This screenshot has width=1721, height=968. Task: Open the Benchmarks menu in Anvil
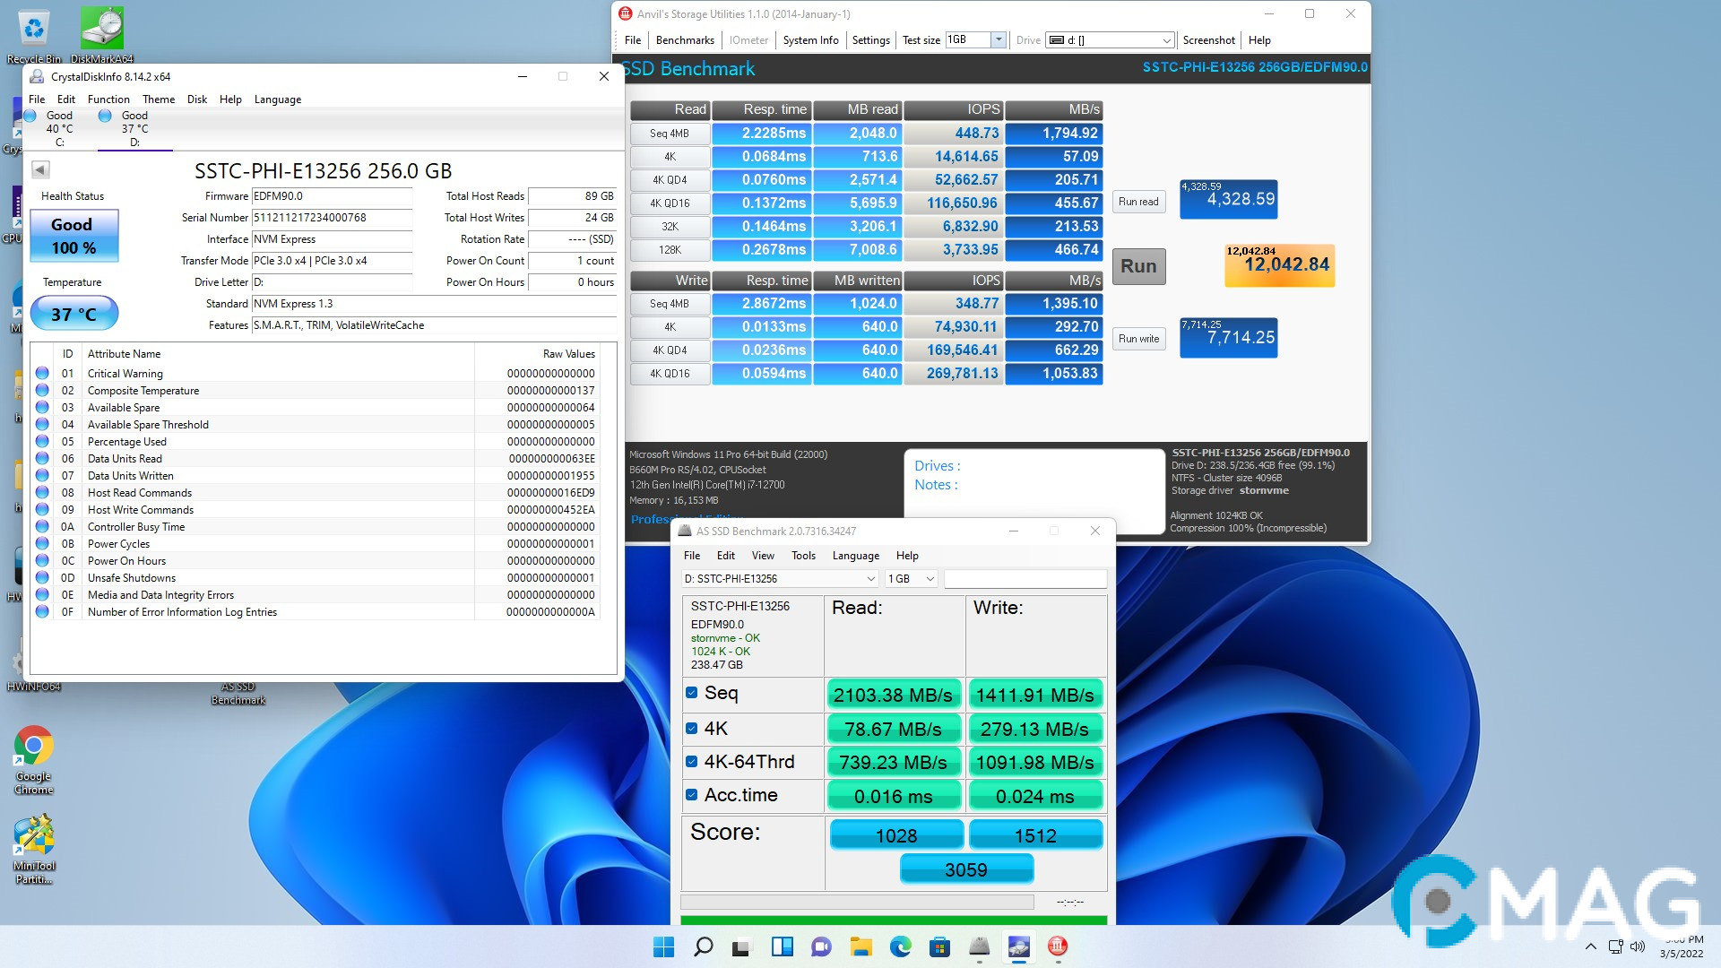pyautogui.click(x=685, y=40)
